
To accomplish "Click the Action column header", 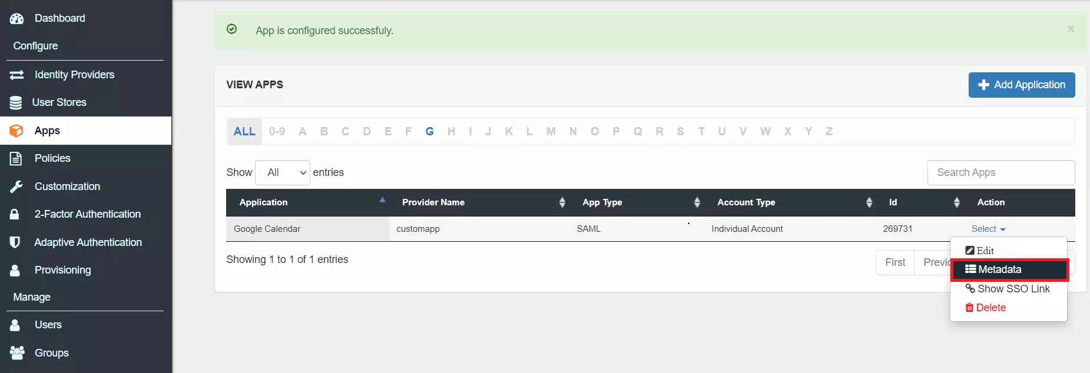I will tap(1020, 202).
